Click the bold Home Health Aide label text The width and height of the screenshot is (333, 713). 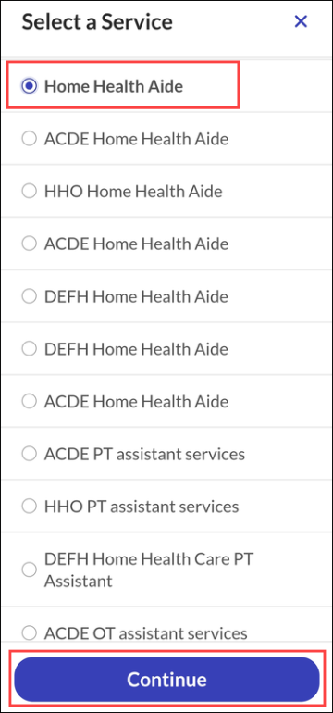tap(113, 86)
